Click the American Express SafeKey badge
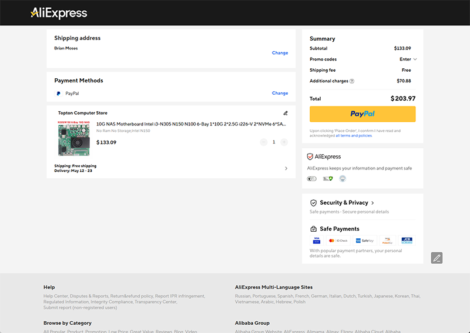470x333 pixels. click(x=364, y=241)
